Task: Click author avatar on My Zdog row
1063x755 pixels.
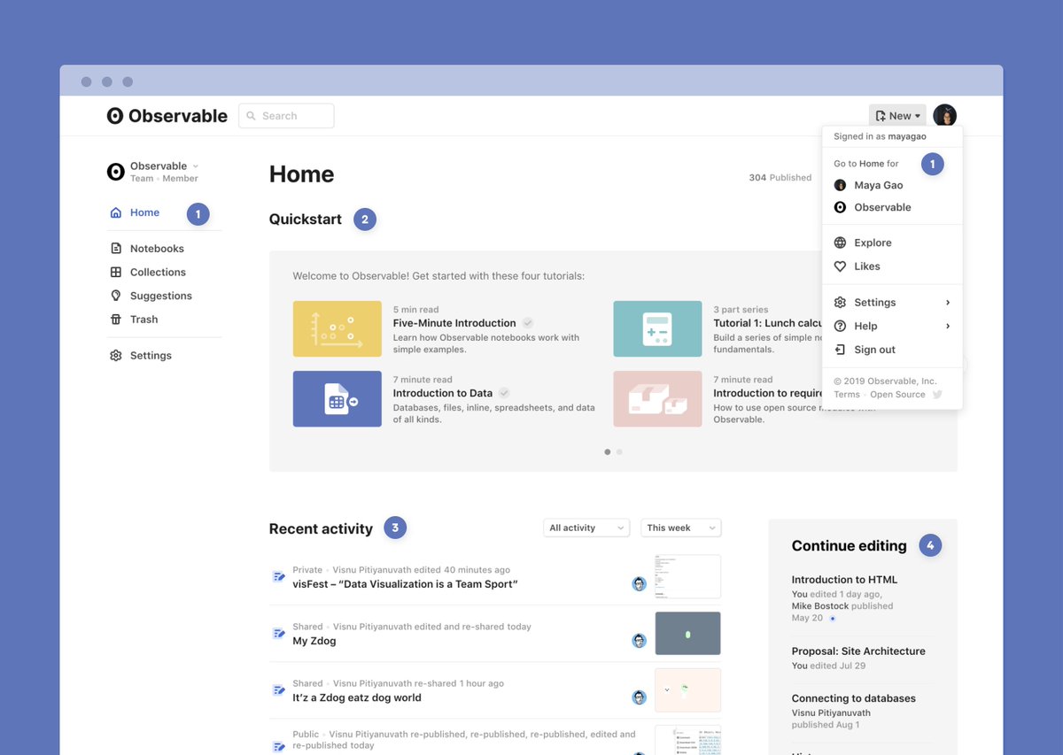Action: [639, 641]
